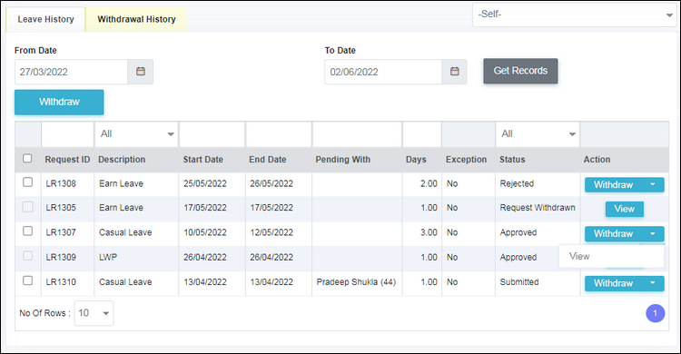The height and width of the screenshot is (354, 681).
Task: Open the Description filter dropdown showing All
Action: click(136, 133)
